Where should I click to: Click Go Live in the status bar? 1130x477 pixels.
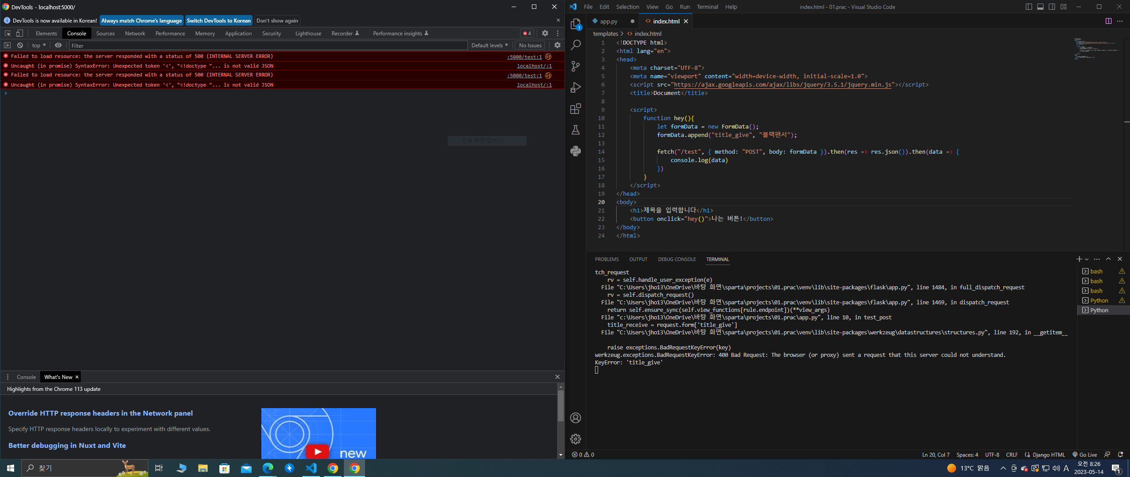(1085, 454)
